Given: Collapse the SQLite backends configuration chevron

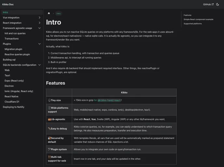Looking at the screenshot, I should 40,65.
